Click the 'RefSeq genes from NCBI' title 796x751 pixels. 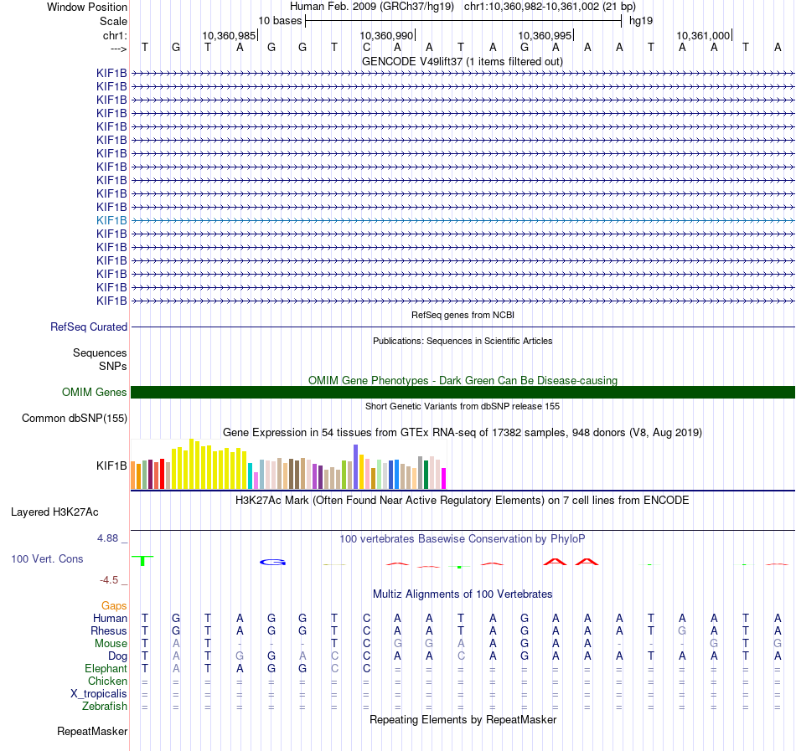(463, 315)
